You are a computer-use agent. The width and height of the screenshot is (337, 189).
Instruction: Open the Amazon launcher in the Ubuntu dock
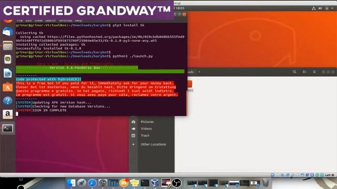8,114
